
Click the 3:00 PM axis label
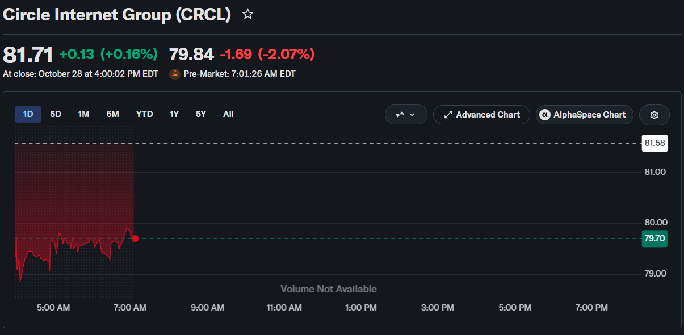(438, 308)
